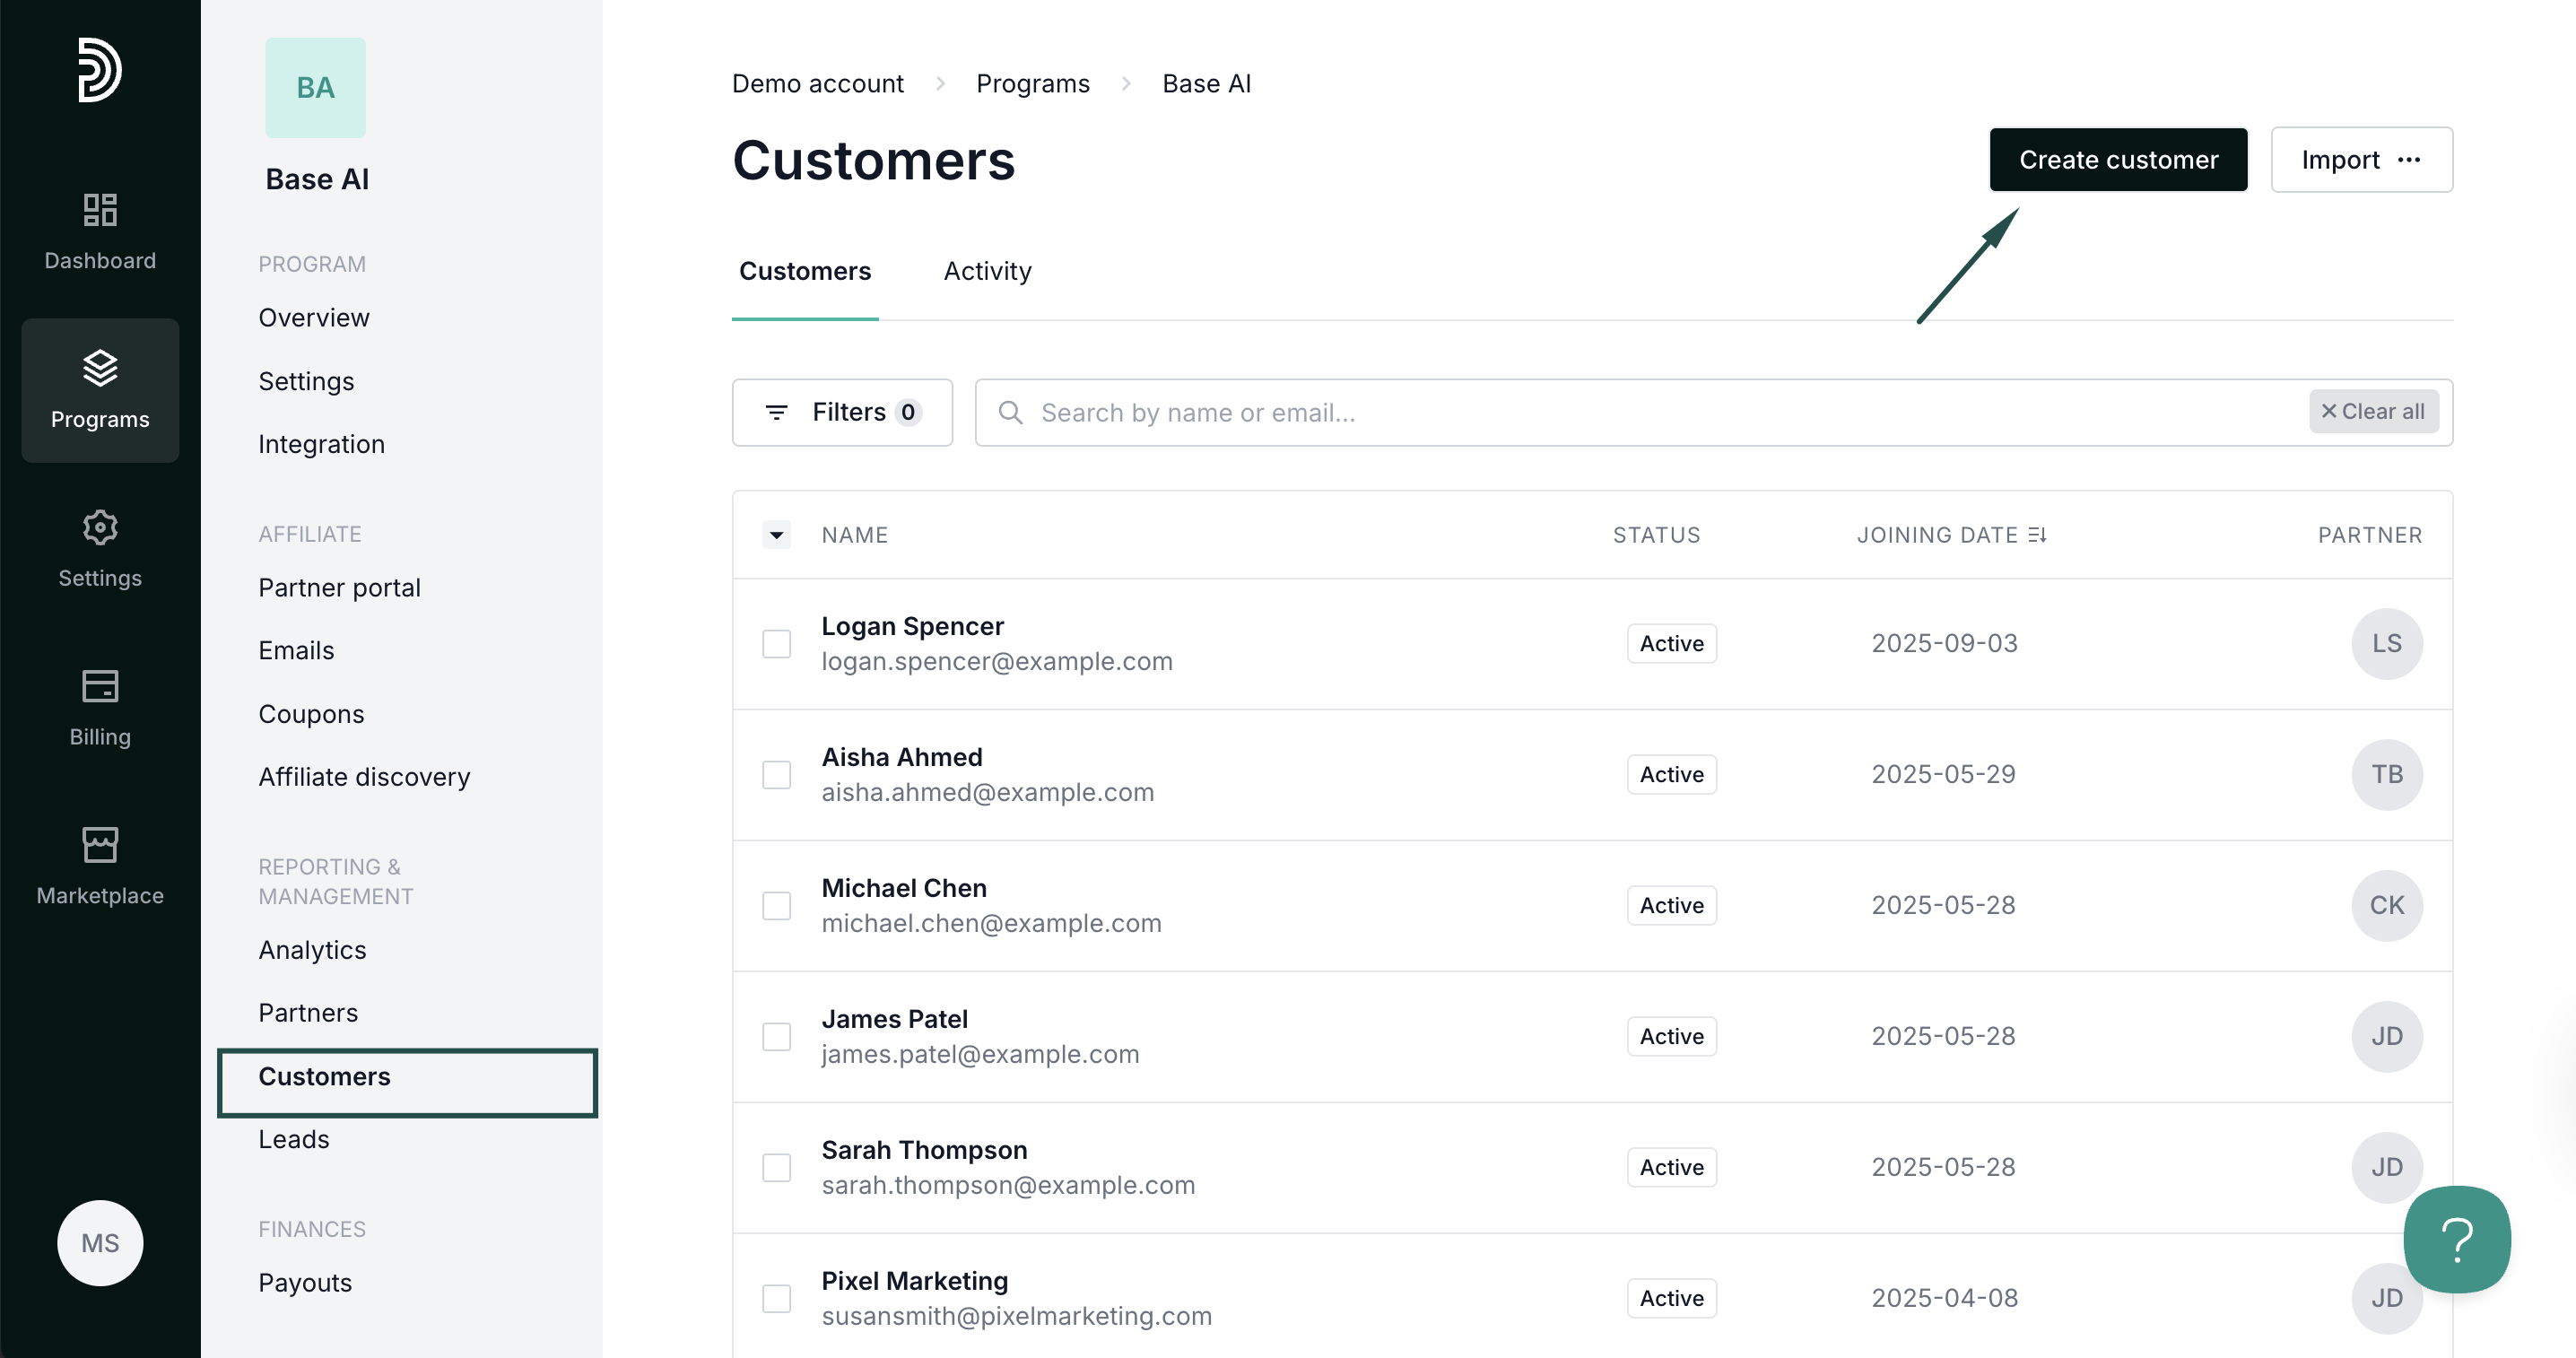
Task: Select the Programs layers icon
Action: (100, 368)
